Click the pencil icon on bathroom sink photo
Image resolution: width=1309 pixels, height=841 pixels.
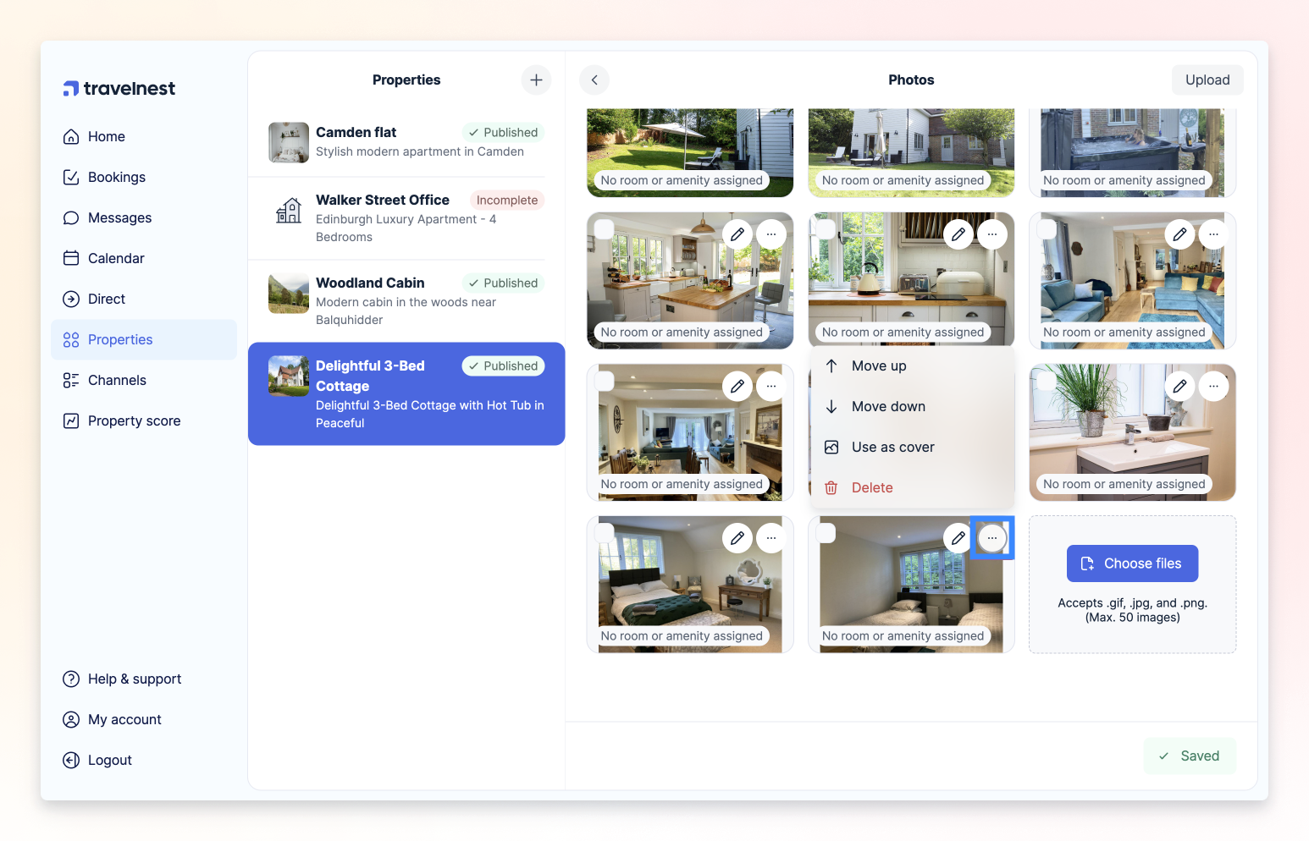tap(1179, 387)
